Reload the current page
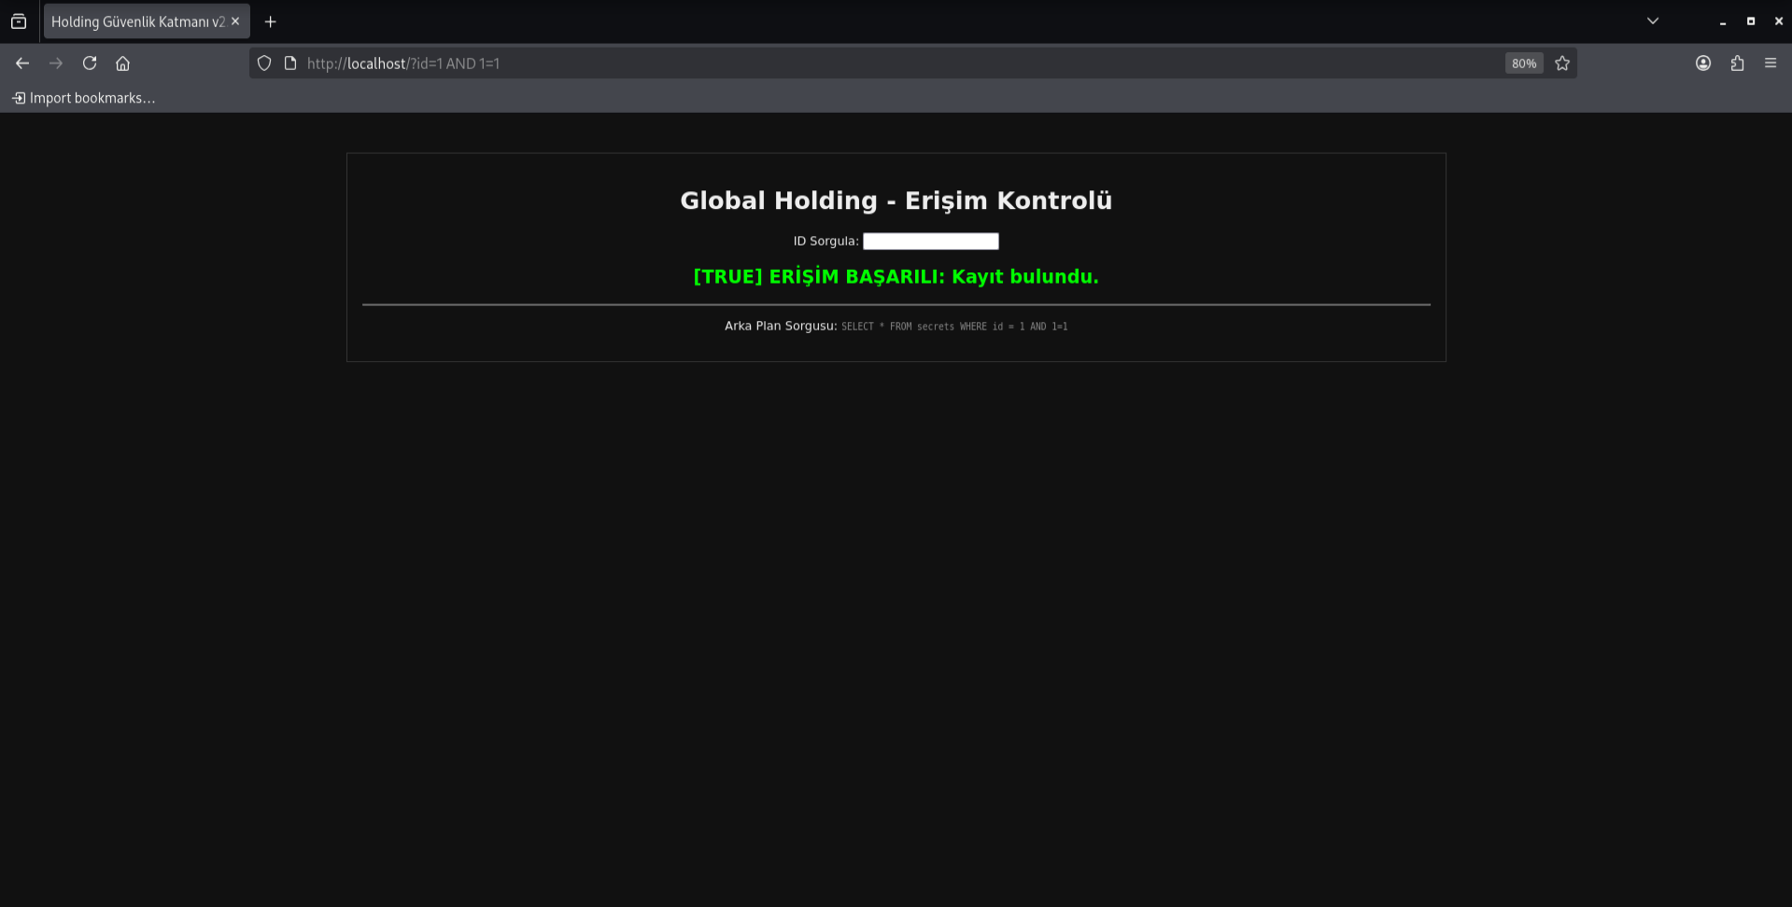The image size is (1792, 907). click(x=90, y=63)
